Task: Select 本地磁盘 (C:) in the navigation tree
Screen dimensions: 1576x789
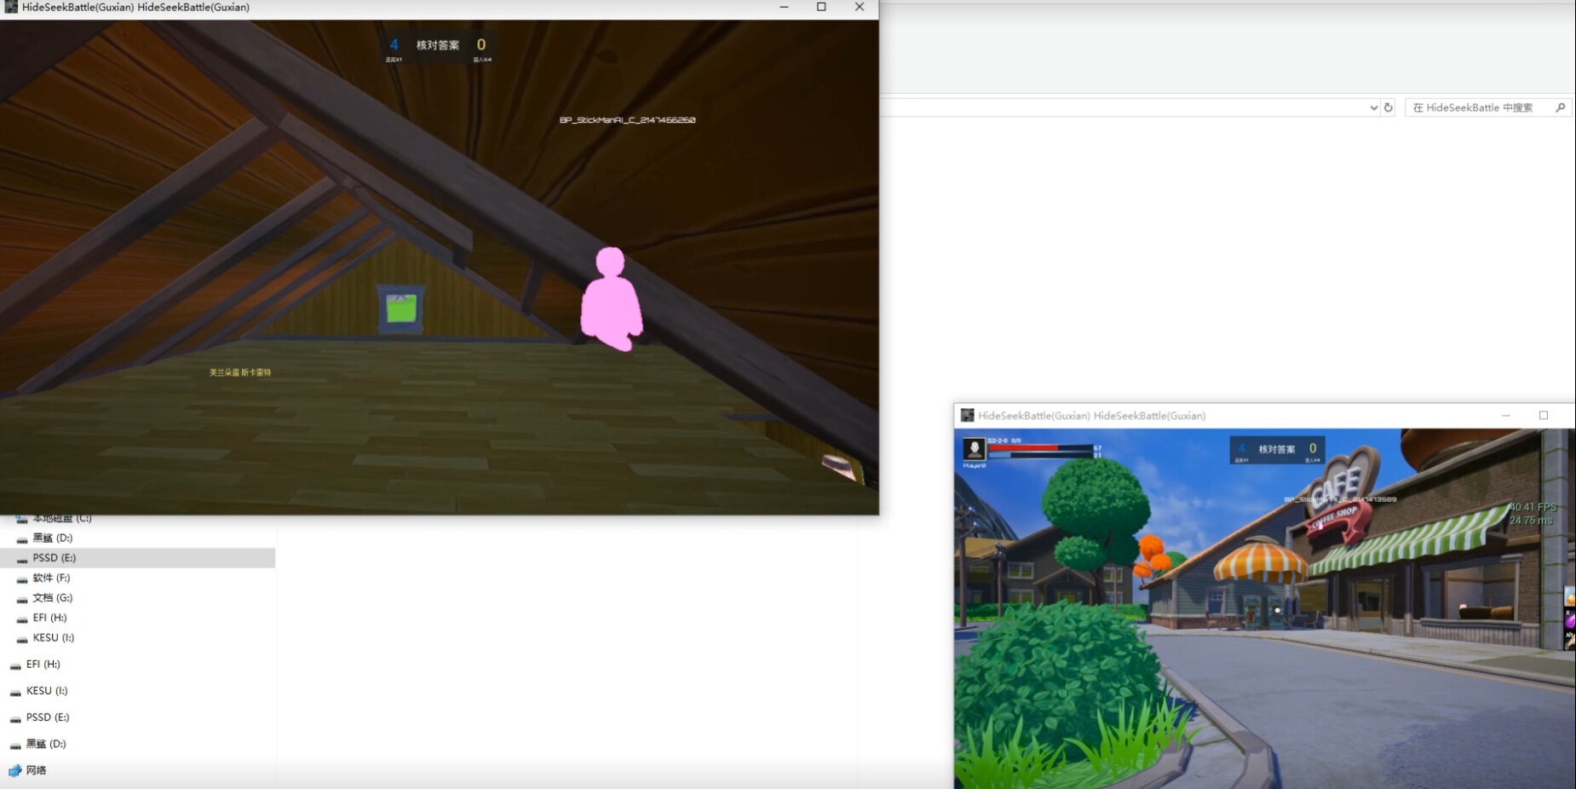Action: click(61, 518)
